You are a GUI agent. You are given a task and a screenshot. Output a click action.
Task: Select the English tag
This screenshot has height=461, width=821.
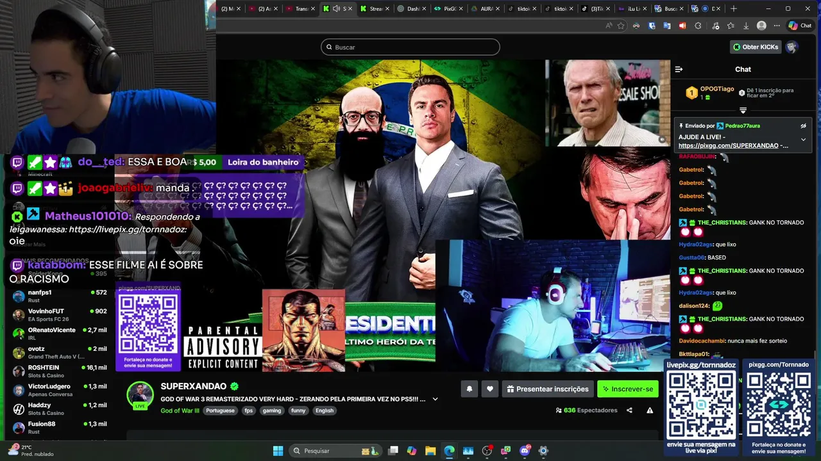click(x=325, y=410)
